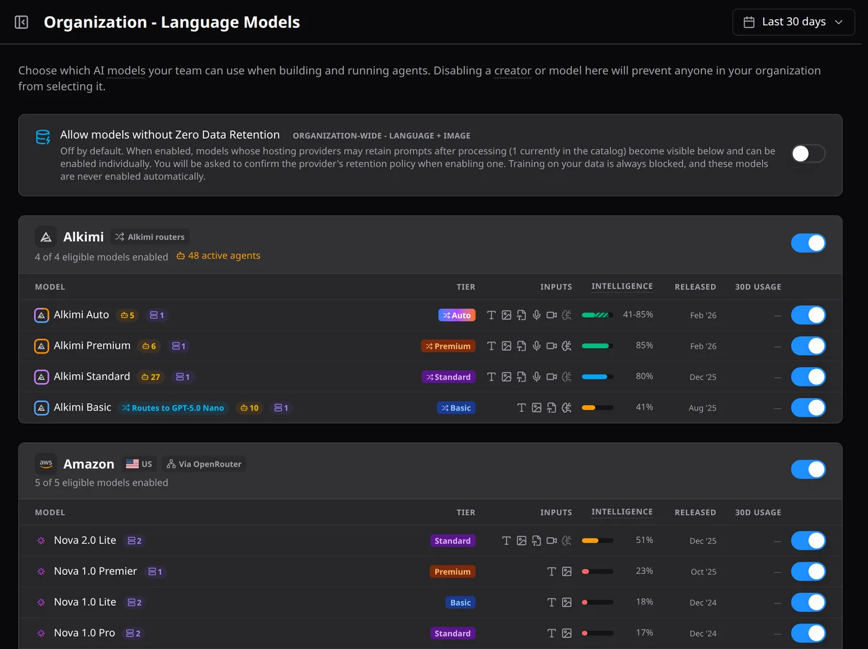The height and width of the screenshot is (649, 868).
Task: Toggle off Alkimi Premium model
Action: click(808, 346)
